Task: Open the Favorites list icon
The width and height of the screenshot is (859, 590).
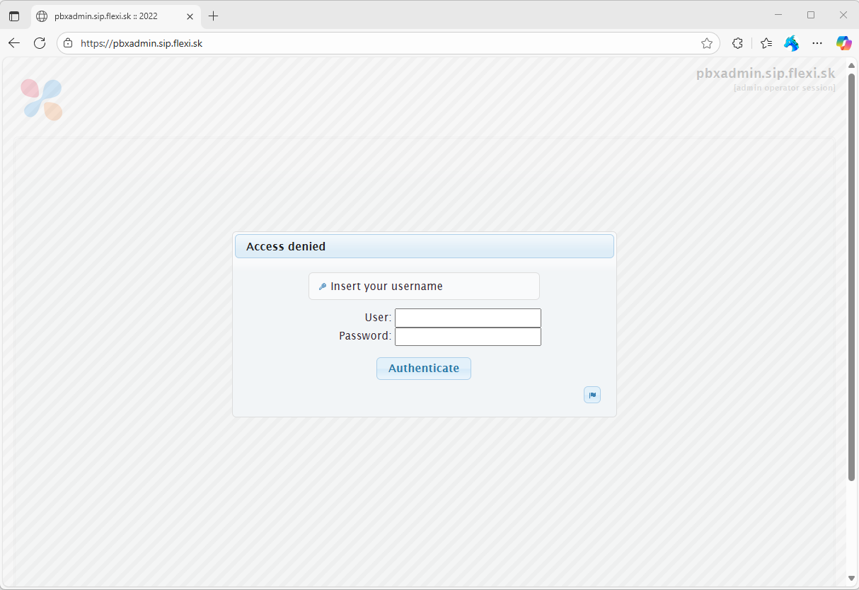Action: 766,43
